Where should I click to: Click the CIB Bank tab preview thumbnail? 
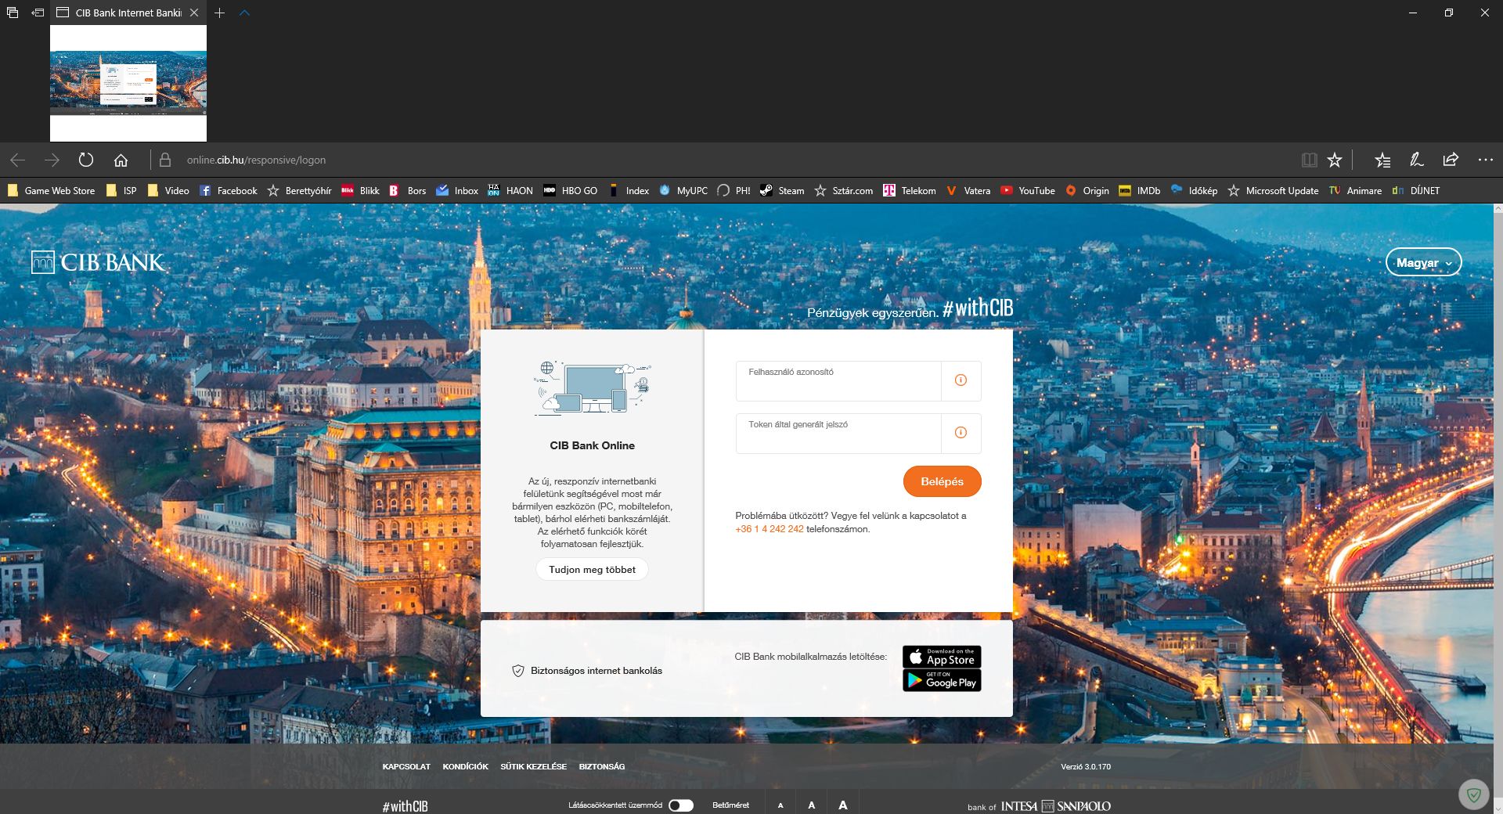click(128, 83)
